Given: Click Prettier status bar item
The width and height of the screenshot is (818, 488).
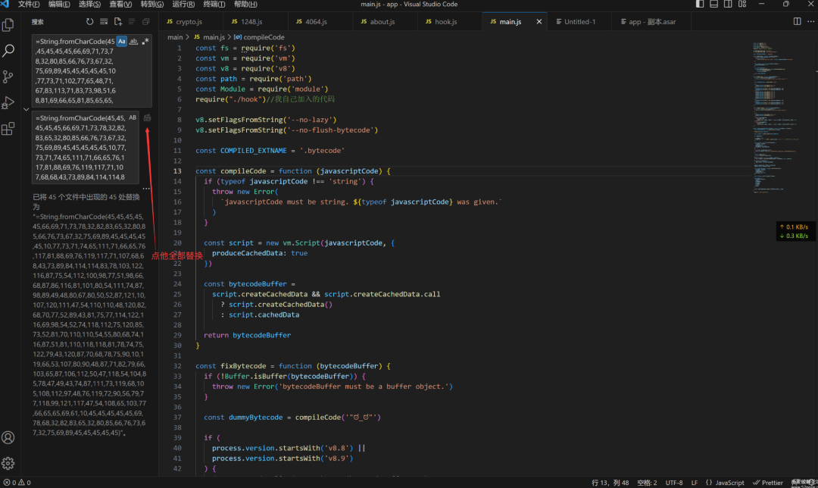Looking at the screenshot, I should 768,483.
